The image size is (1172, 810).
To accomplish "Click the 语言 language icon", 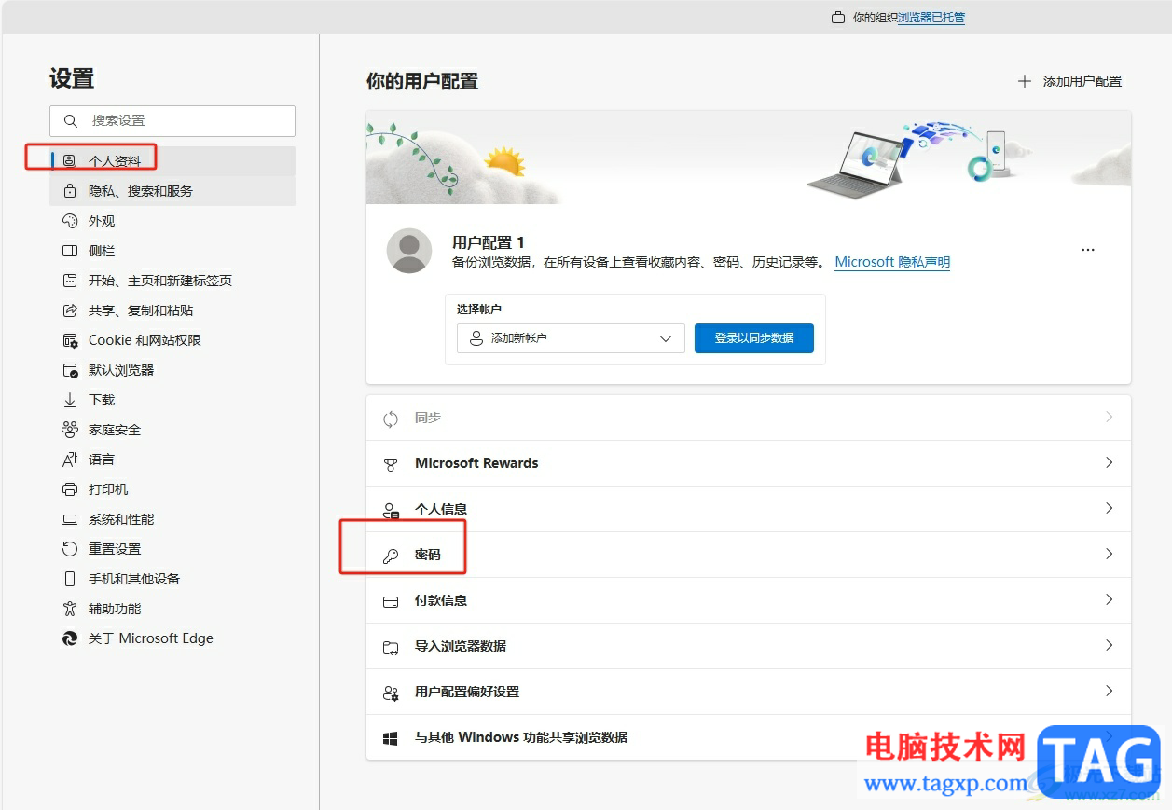I will [x=70, y=460].
